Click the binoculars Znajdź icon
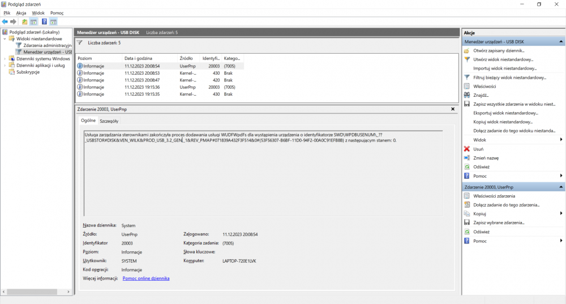 click(466, 95)
